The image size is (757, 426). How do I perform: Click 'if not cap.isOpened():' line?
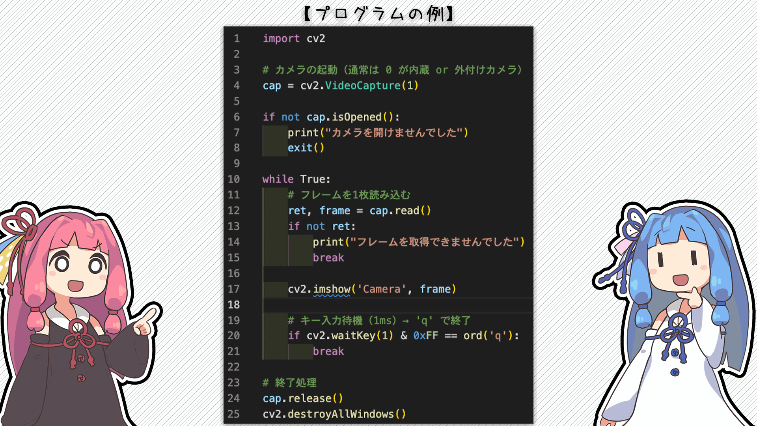pyautogui.click(x=331, y=117)
